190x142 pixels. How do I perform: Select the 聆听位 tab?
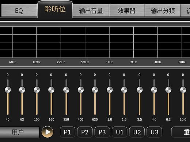[x=55, y=9]
